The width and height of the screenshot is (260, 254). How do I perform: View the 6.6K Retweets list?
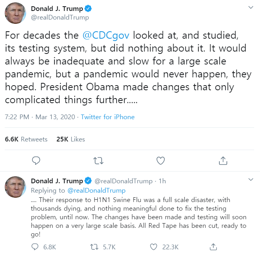[x=26, y=139]
